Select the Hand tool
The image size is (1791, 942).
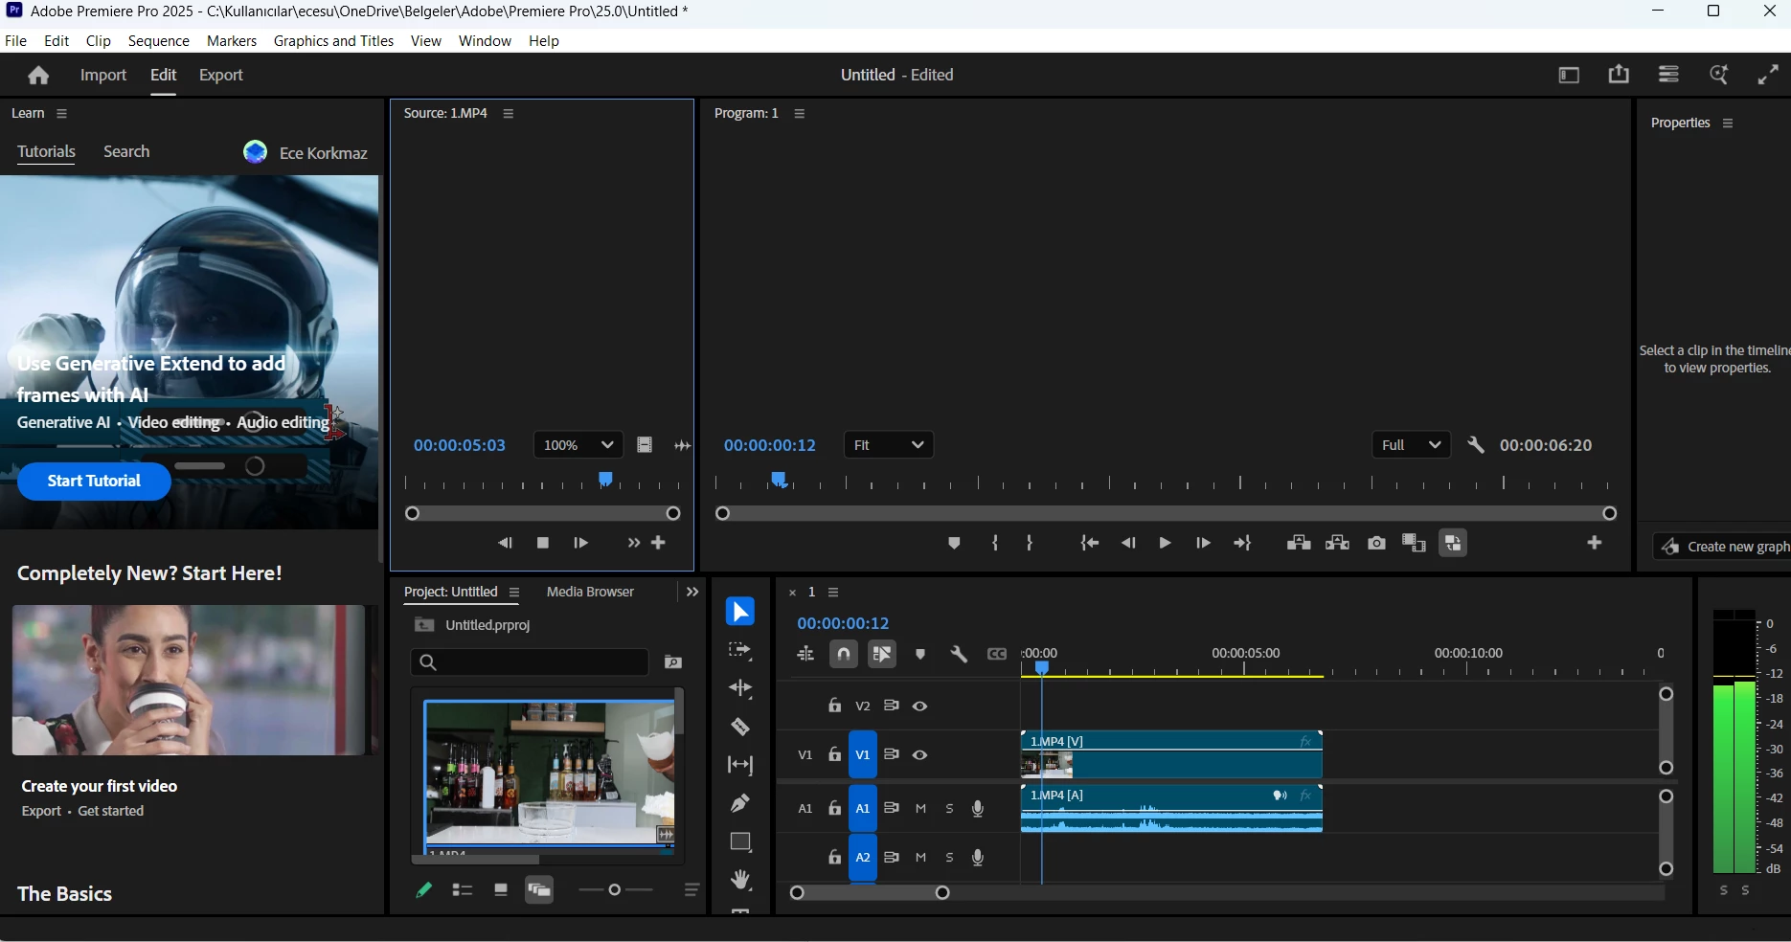click(x=740, y=880)
